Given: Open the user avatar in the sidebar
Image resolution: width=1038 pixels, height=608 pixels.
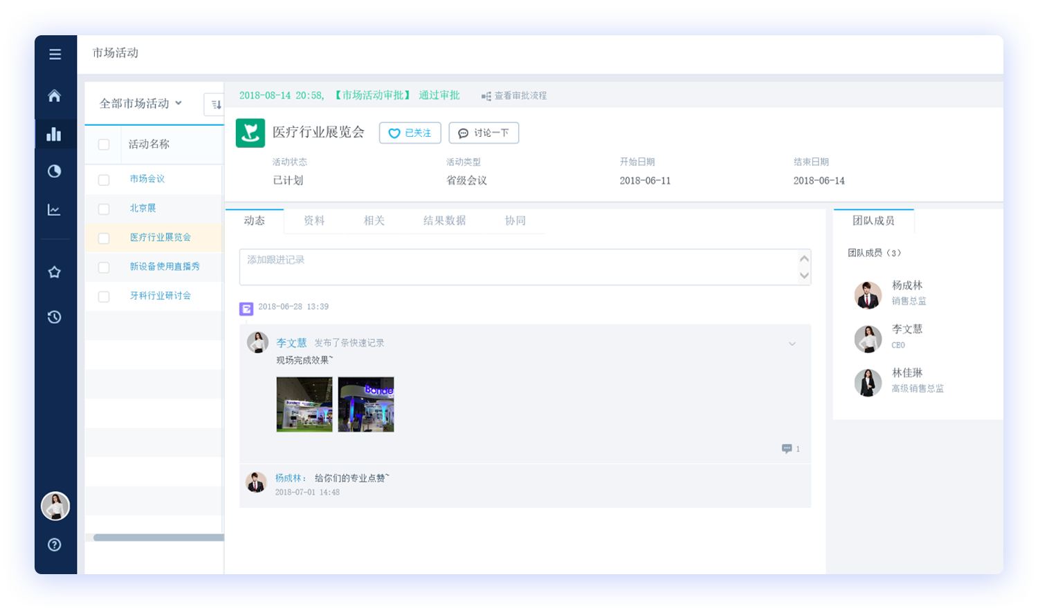Looking at the screenshot, I should (x=55, y=506).
